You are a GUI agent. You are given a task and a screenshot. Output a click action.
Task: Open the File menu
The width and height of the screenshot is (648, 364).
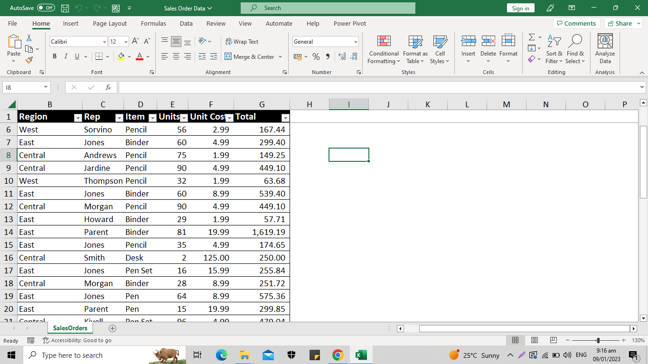pos(13,23)
